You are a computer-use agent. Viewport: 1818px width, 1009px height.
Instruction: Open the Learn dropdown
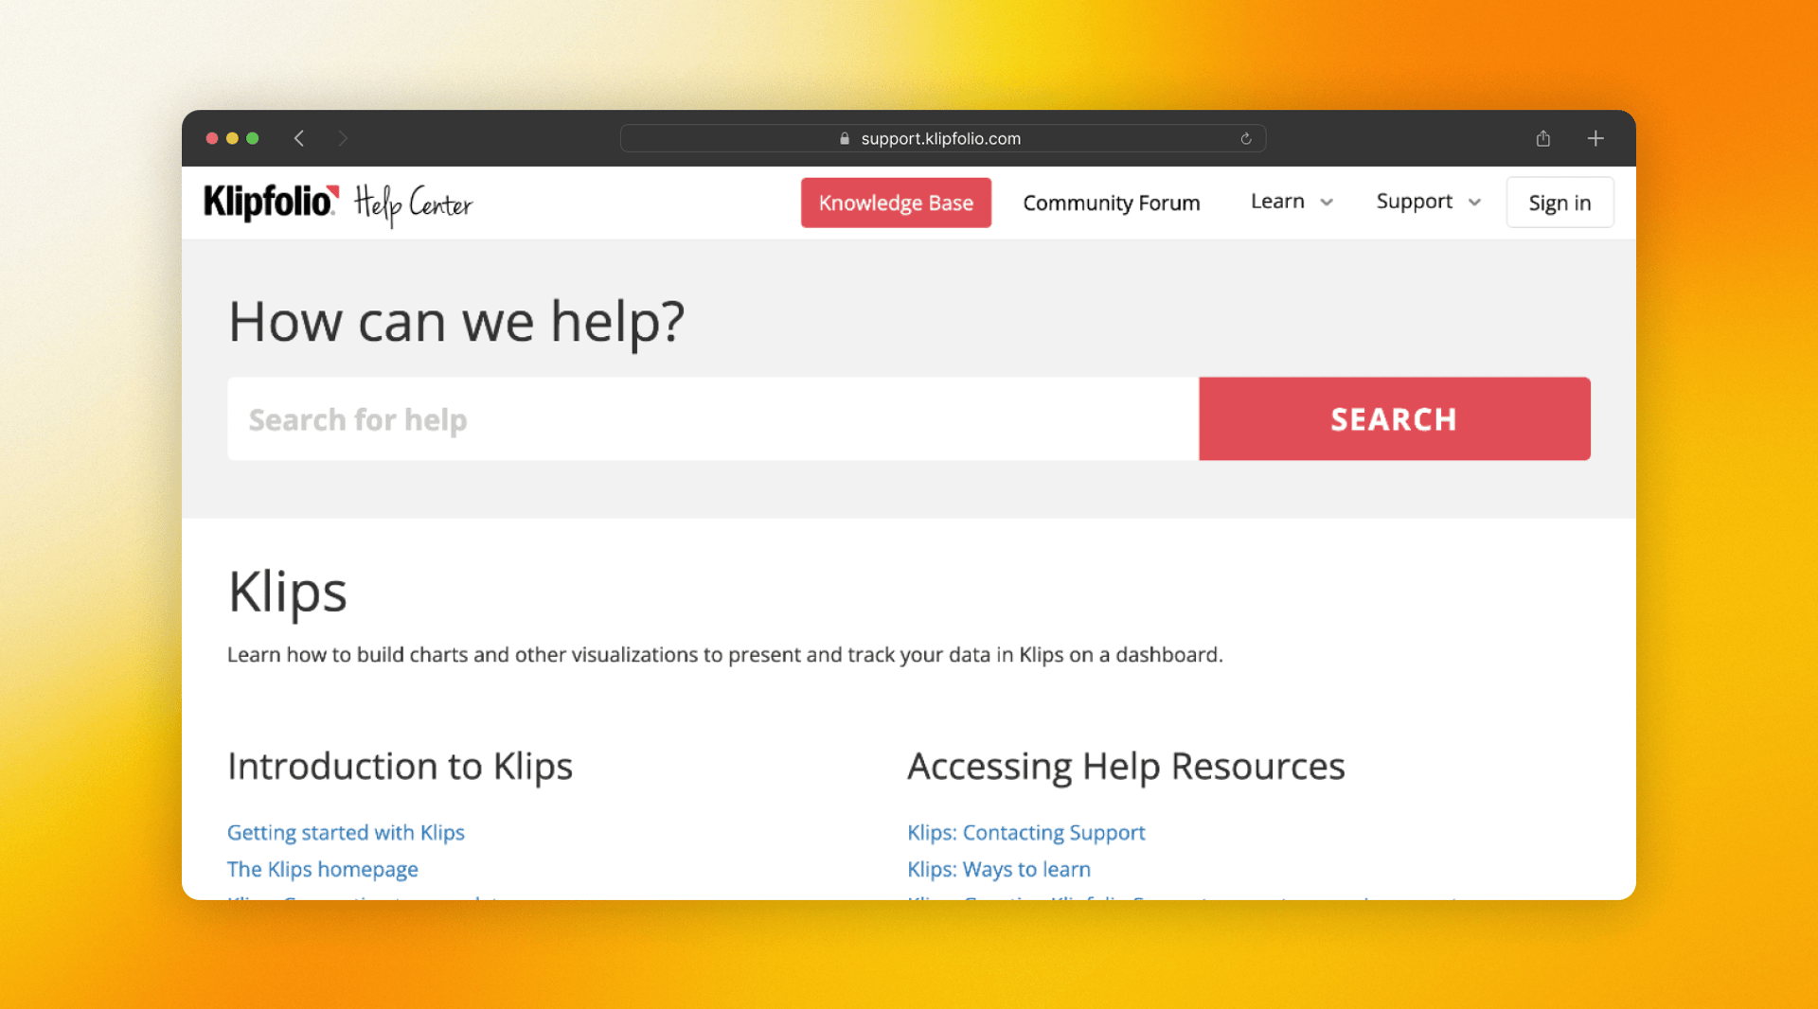[1290, 202]
